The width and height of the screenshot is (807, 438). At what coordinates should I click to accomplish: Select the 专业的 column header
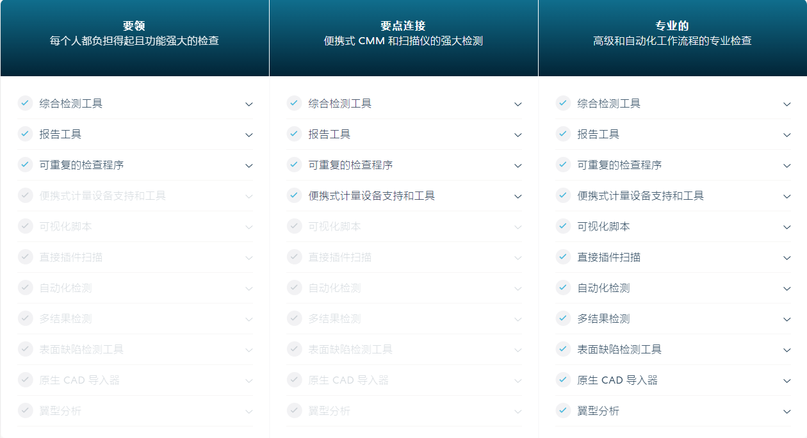[672, 26]
